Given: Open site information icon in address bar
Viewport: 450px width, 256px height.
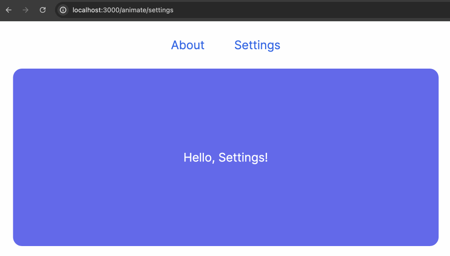Looking at the screenshot, I should tap(63, 10).
